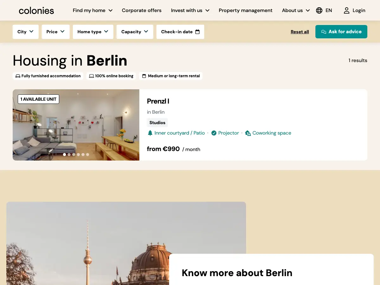
Task: Select second carousel dot on Prenzl I photo
Action: pos(69,155)
